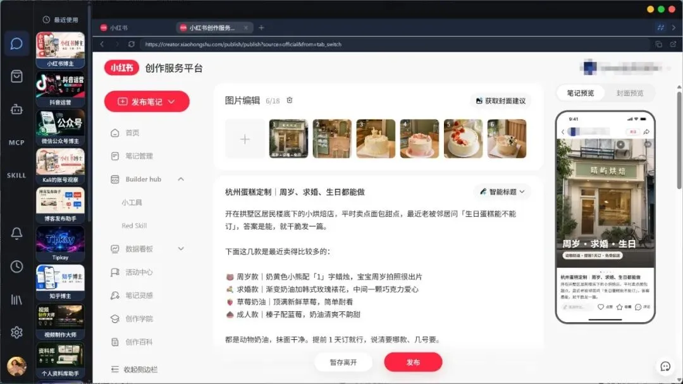Image resolution: width=683 pixels, height=384 pixels.
Task: Select image thumbnail 3 bear cake
Action: pos(376,139)
